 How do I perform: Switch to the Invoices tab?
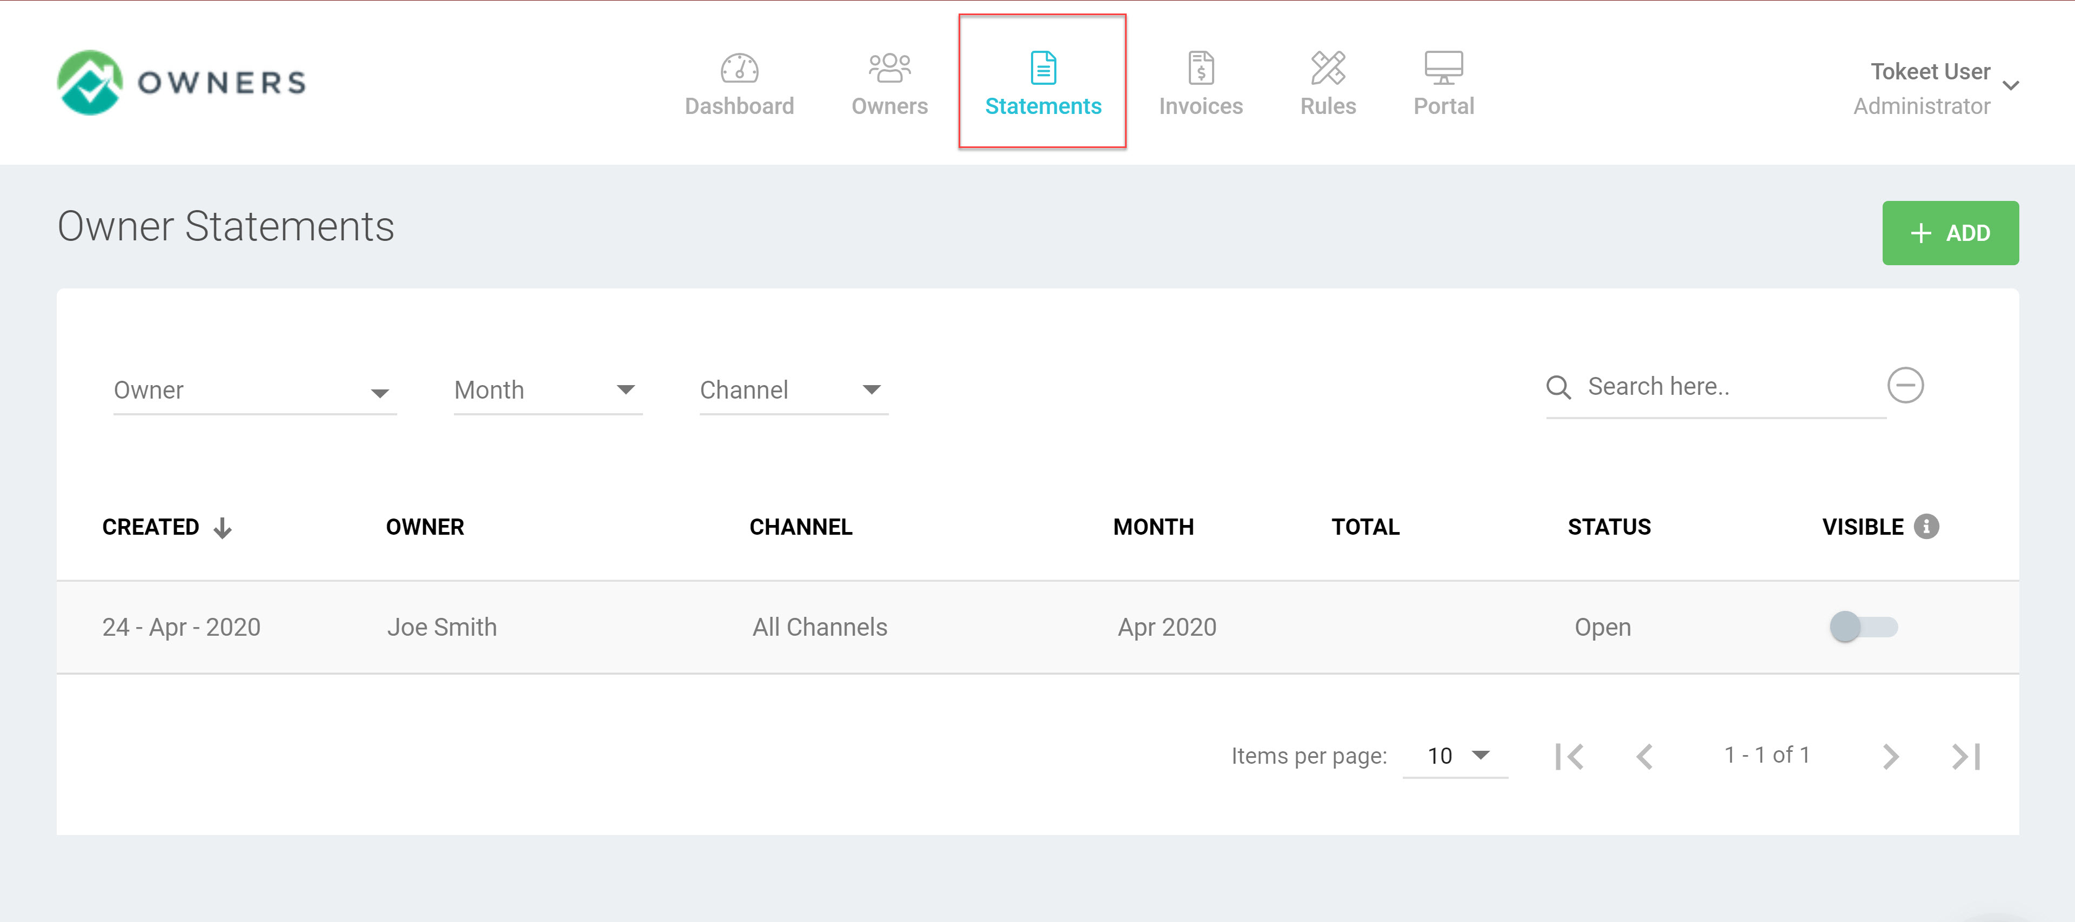click(1200, 106)
